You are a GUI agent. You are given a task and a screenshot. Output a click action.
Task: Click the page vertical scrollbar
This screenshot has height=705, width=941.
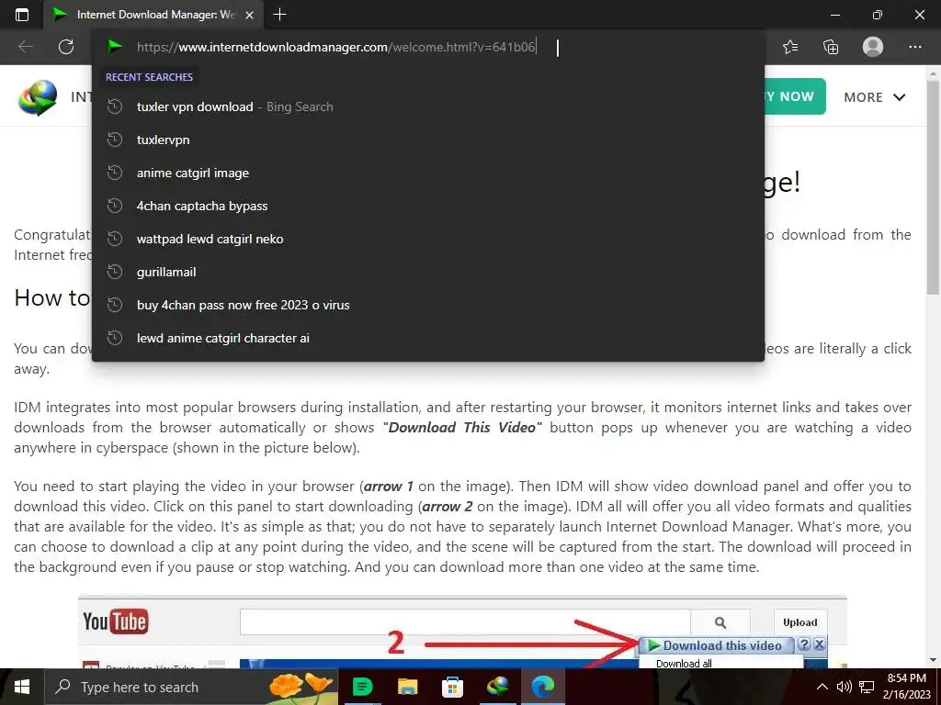(x=933, y=187)
